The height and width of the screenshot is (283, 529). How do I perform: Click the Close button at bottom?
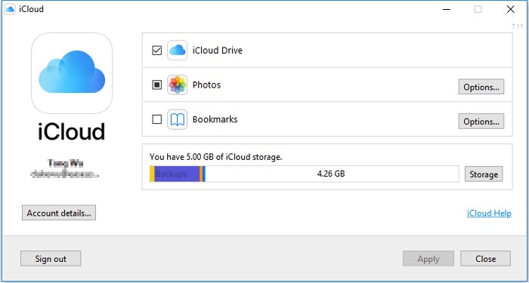485,259
